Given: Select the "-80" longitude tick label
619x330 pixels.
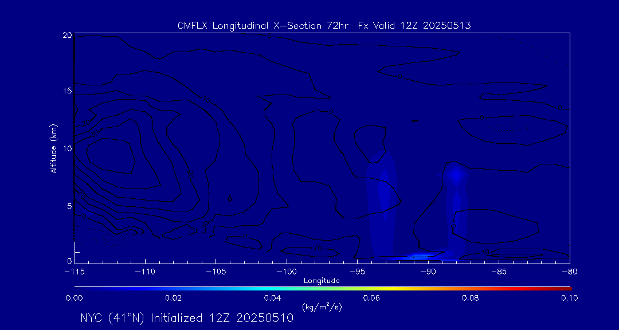Looking at the screenshot, I should click(x=570, y=272).
